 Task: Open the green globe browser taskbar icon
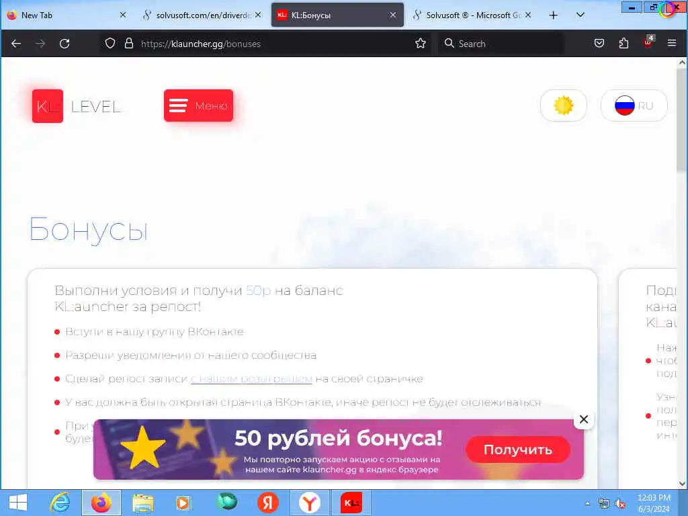(226, 502)
